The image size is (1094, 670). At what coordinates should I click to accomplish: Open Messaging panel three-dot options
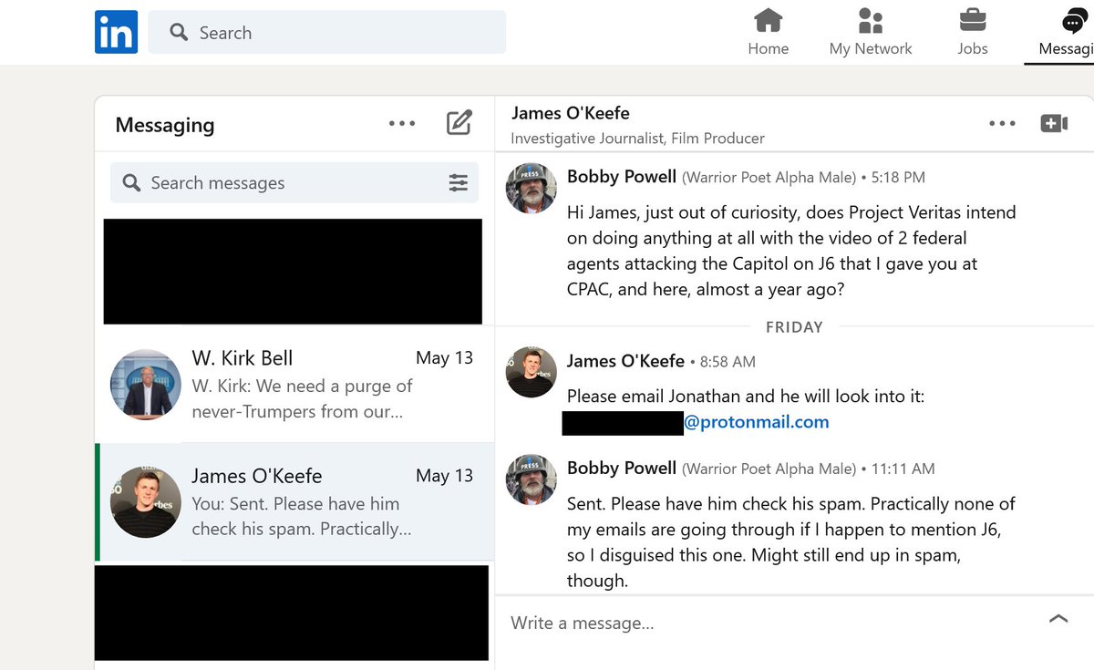click(402, 124)
